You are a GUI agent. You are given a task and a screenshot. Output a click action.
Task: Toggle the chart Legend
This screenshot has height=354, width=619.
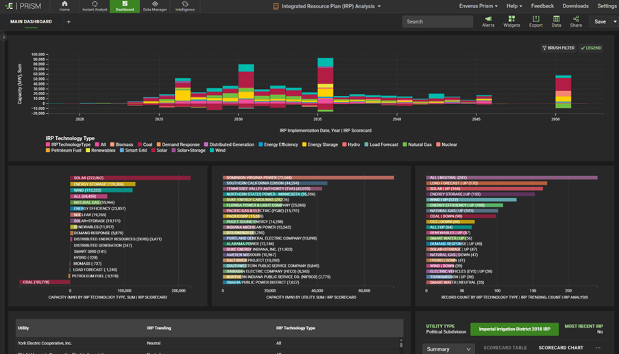(x=591, y=48)
